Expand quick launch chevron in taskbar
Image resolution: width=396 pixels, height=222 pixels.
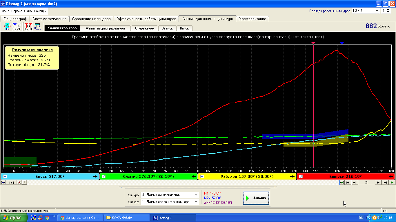coord(54,216)
